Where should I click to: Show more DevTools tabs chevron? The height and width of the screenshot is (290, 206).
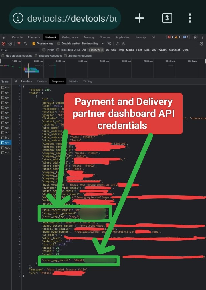(x=154, y=37)
